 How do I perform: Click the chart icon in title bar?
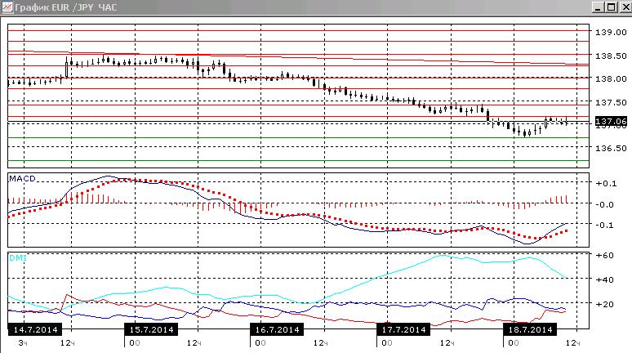pyautogui.click(x=7, y=7)
